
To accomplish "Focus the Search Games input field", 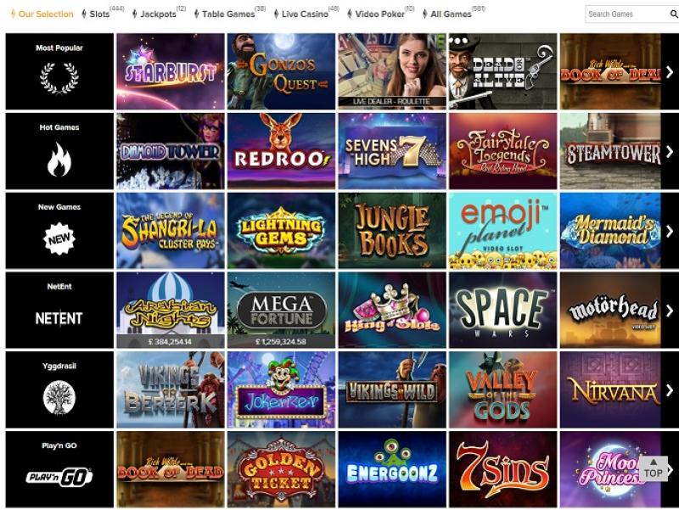I will pos(626,14).
